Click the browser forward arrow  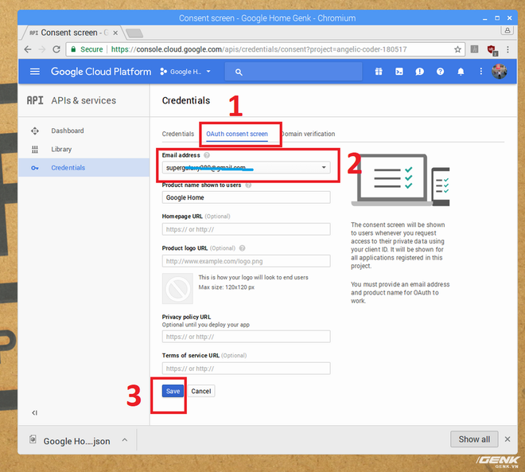click(x=42, y=49)
